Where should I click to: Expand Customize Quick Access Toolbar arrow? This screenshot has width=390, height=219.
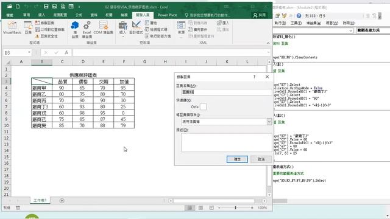tap(79, 7)
